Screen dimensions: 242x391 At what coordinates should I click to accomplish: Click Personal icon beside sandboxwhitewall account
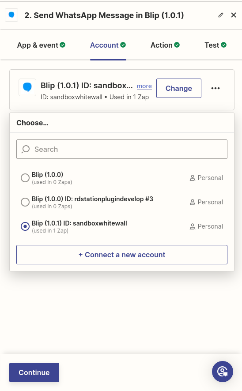[x=193, y=227]
